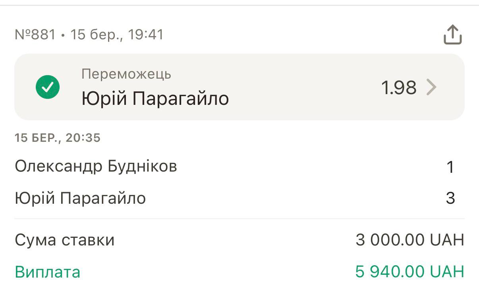Viewport: 479px width, 307px height.
Task: Click the Переможець market label
Action: point(126,74)
